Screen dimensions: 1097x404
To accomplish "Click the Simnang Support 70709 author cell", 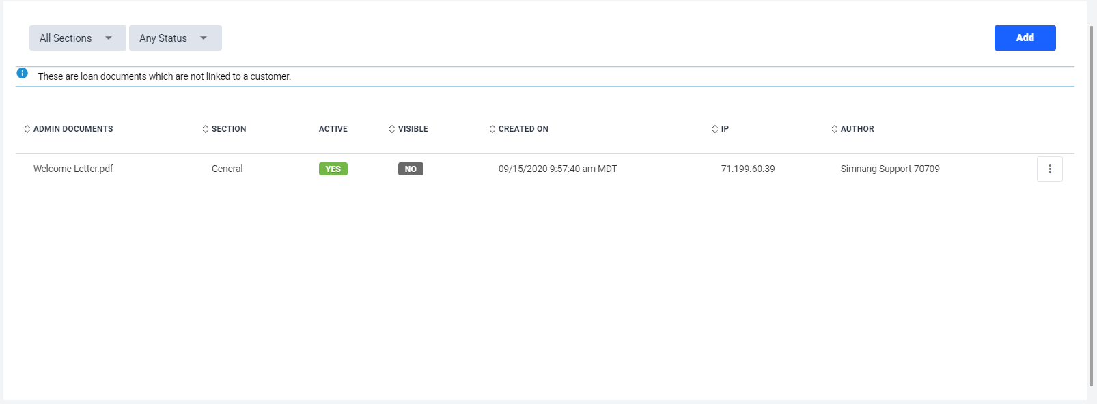I will click(x=890, y=169).
